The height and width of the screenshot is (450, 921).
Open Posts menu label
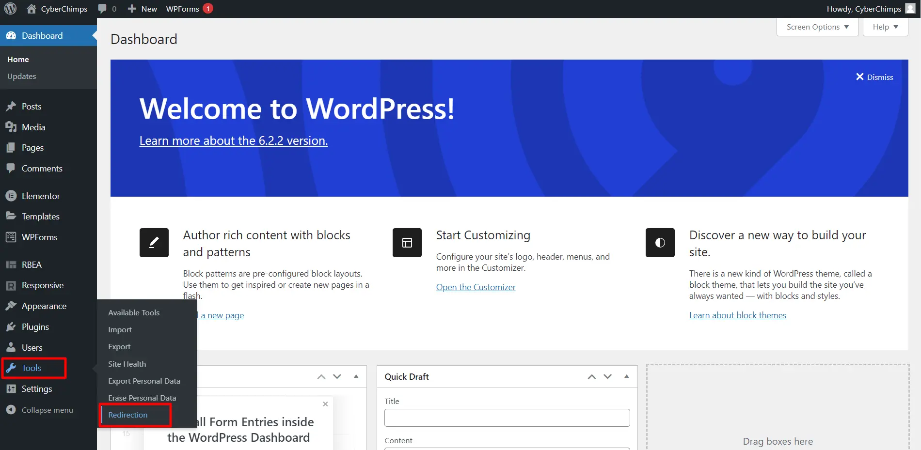coord(32,107)
